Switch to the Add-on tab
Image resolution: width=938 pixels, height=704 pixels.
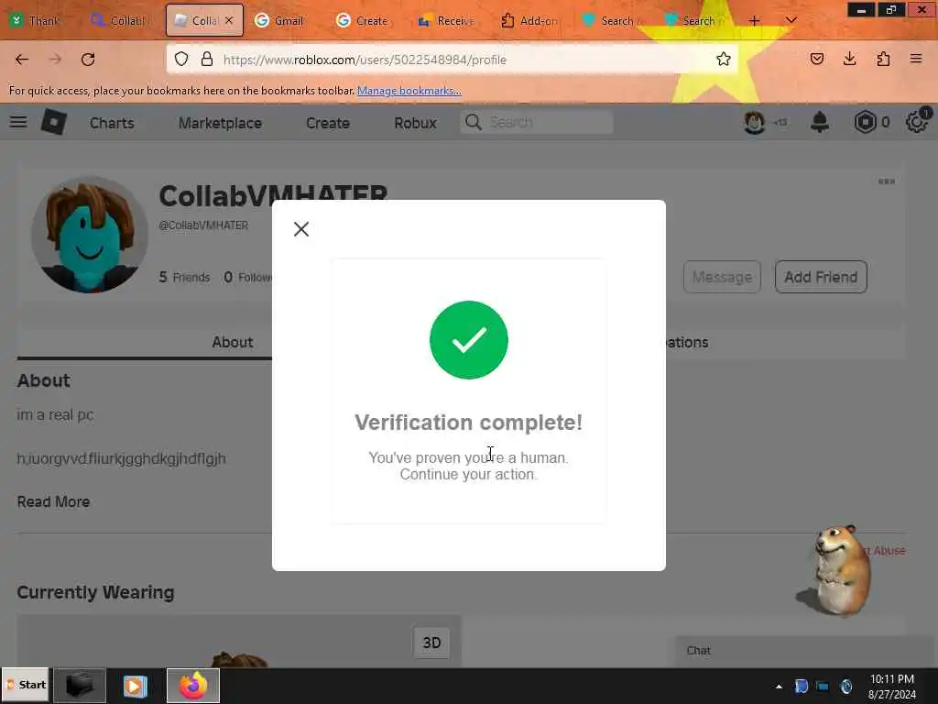point(529,20)
